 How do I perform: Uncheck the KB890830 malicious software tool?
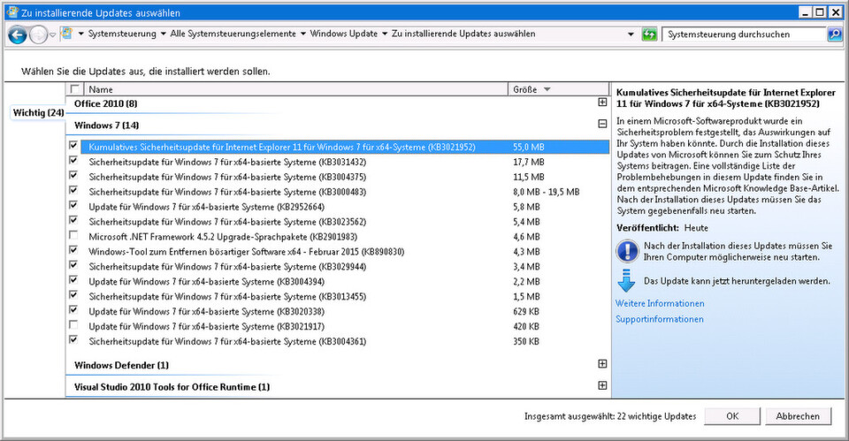[73, 250]
